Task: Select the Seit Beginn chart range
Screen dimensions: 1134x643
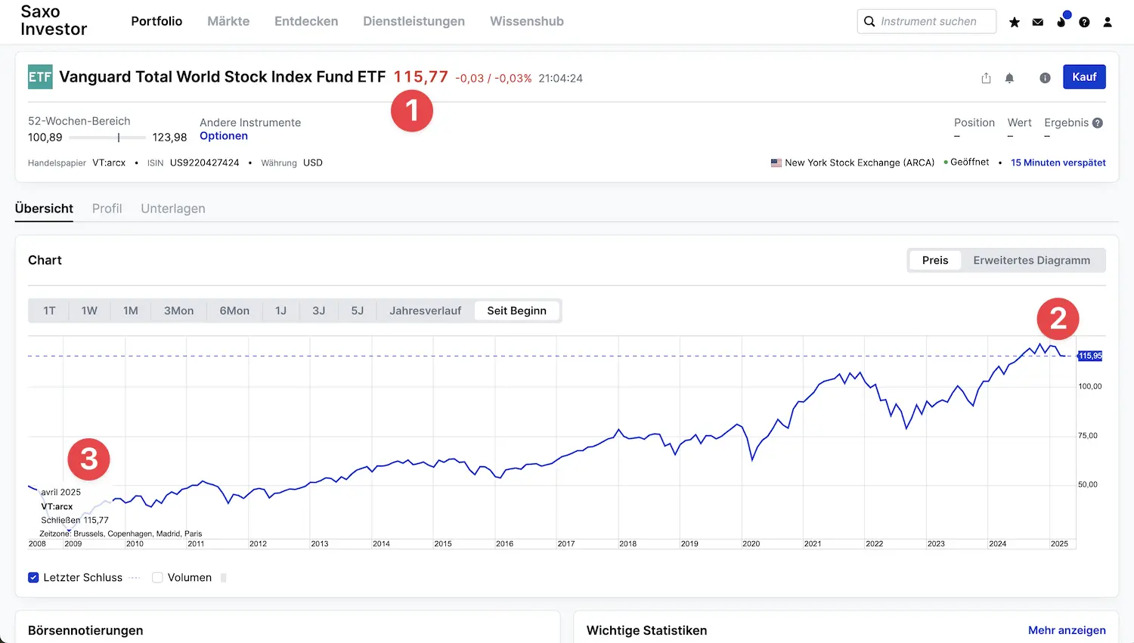Action: (x=517, y=311)
